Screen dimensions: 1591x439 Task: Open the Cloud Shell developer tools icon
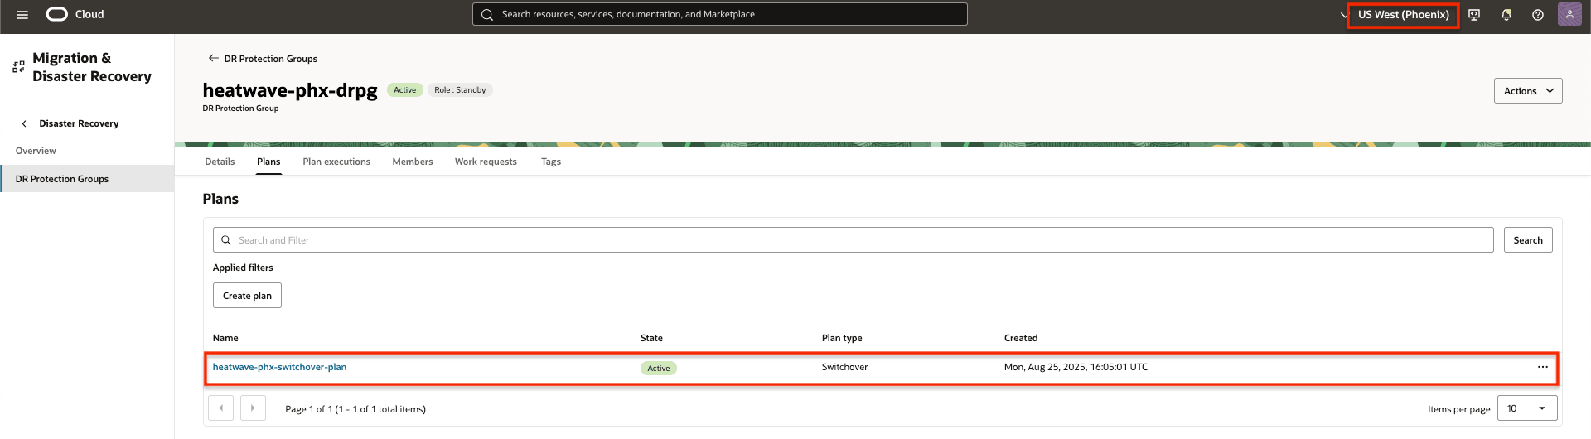[x=1474, y=15]
